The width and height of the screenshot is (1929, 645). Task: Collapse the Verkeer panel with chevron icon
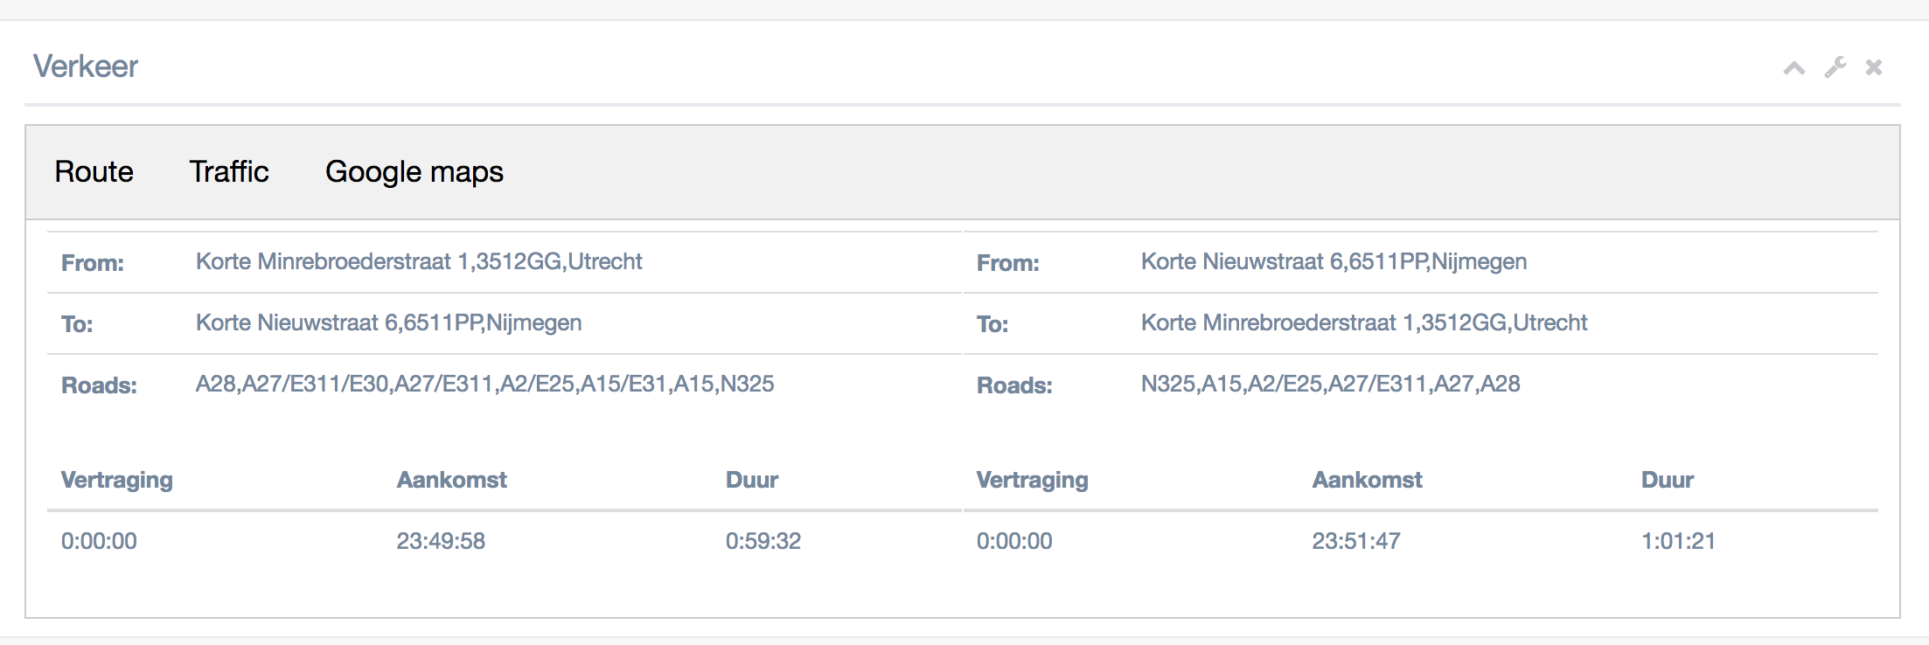click(x=1794, y=67)
